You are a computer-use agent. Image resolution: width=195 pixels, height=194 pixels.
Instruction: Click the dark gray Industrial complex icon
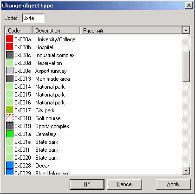[x=10, y=55]
